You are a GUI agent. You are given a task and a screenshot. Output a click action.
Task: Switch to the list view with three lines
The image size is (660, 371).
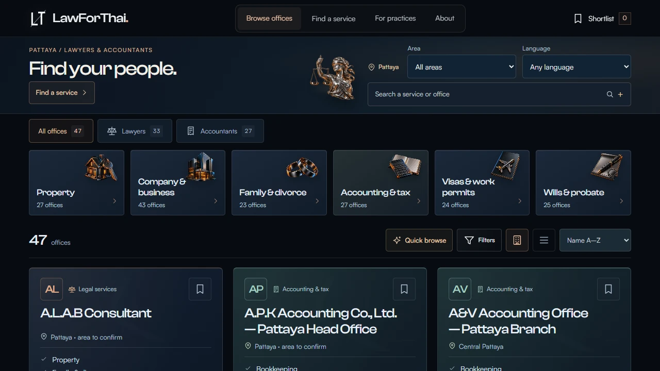coord(544,240)
